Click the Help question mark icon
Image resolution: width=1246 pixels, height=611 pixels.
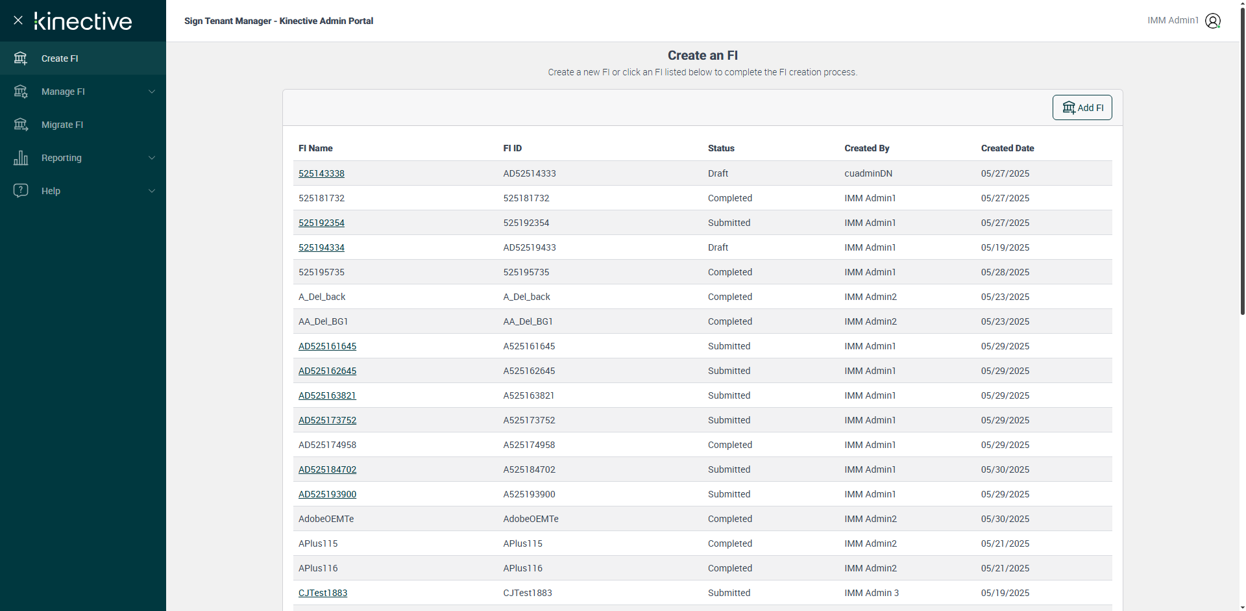click(x=21, y=190)
